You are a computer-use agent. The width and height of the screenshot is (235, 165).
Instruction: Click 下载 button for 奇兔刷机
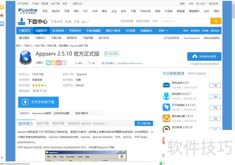[215, 96]
